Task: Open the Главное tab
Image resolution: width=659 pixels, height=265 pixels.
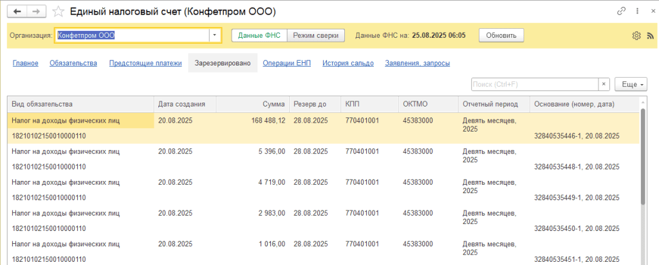Action: tap(26, 63)
